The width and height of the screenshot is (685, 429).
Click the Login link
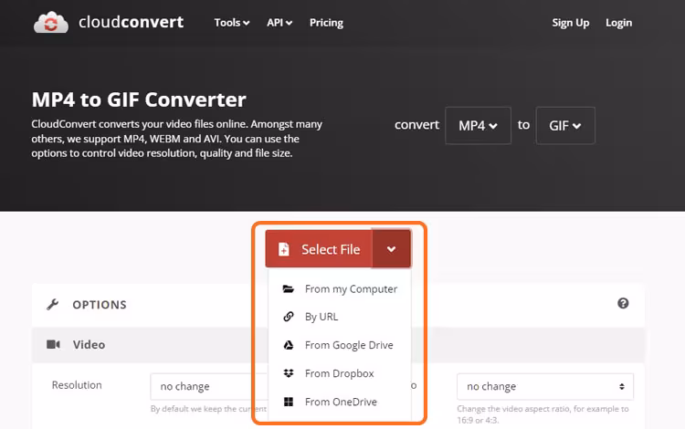618,23
